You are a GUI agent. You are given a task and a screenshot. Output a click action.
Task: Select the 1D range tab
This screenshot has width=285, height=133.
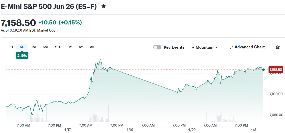[11, 47]
